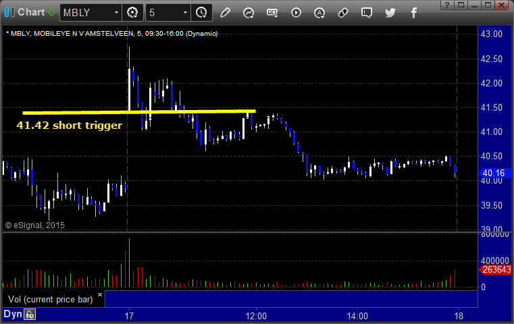Click the 14:00 time axis label
Viewport: 514px width, 324px height.
[357, 316]
